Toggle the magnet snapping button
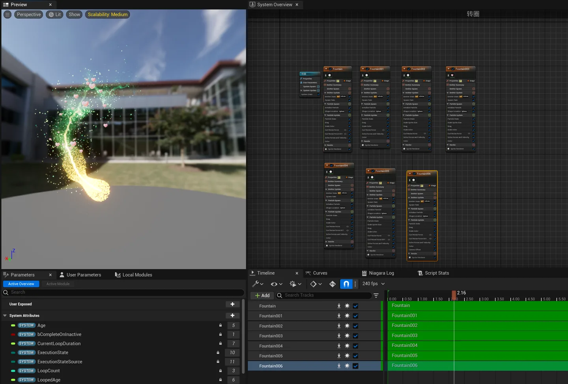The width and height of the screenshot is (568, 384). point(346,284)
